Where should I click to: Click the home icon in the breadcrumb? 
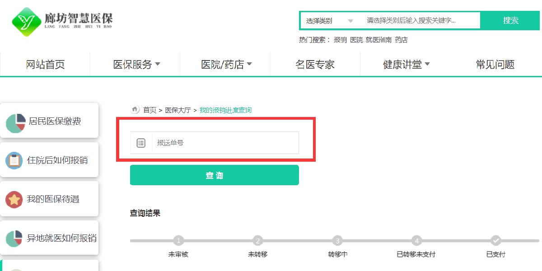point(135,110)
